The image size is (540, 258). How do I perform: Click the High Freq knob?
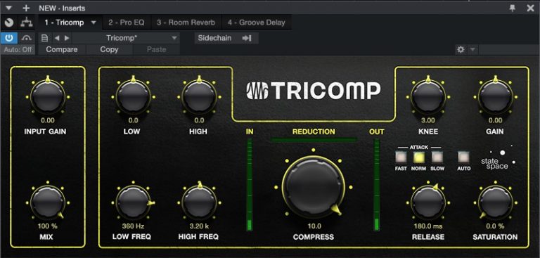(x=199, y=202)
